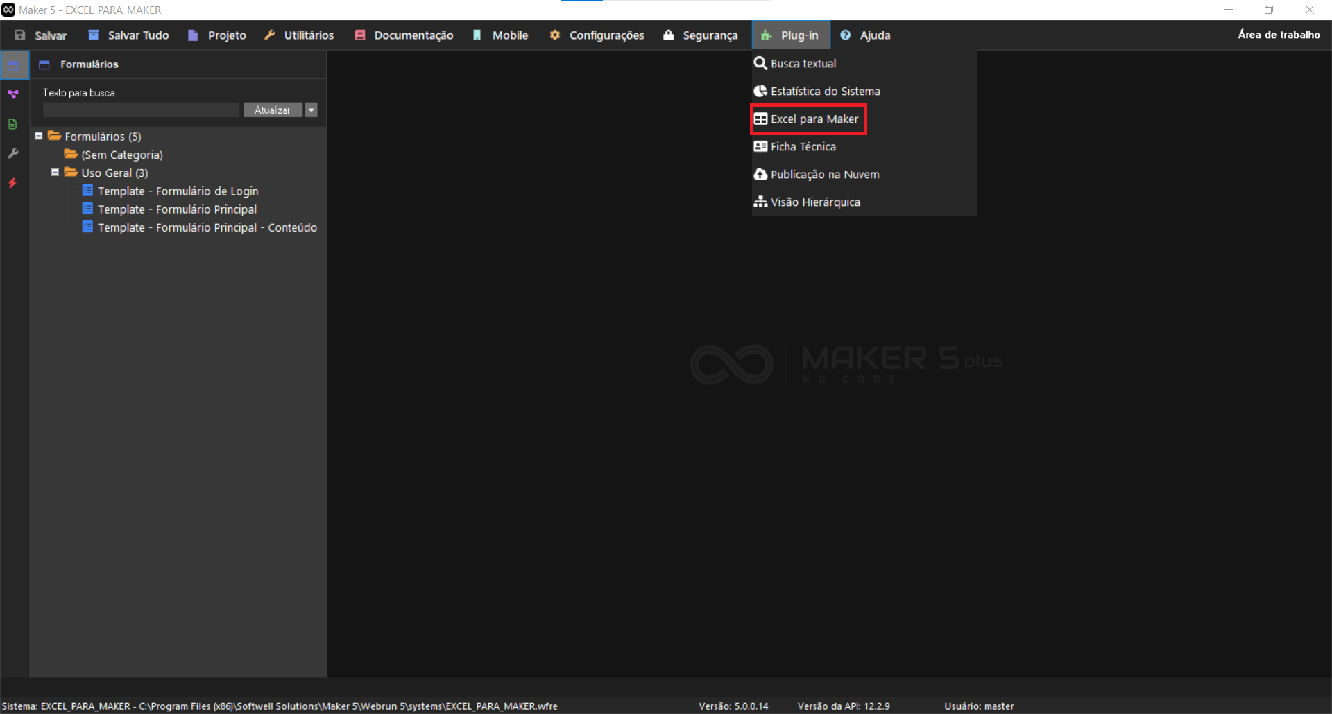Select Visão Hierárquica menu entry
1332x714 pixels.
coord(814,202)
